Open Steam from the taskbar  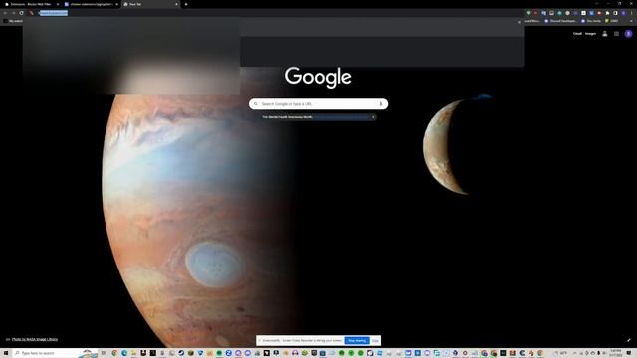click(181, 353)
